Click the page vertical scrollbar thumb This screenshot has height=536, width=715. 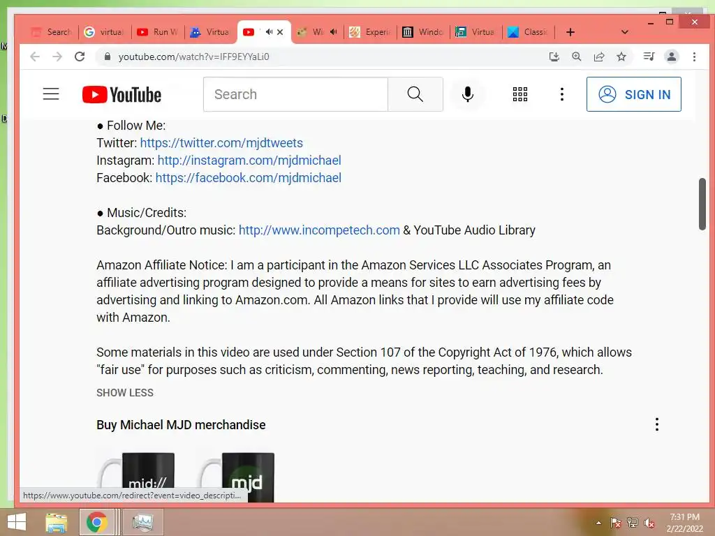click(x=702, y=204)
